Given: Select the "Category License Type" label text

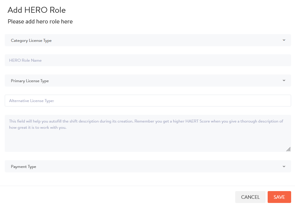Looking at the screenshot, I should pos(31,41).
